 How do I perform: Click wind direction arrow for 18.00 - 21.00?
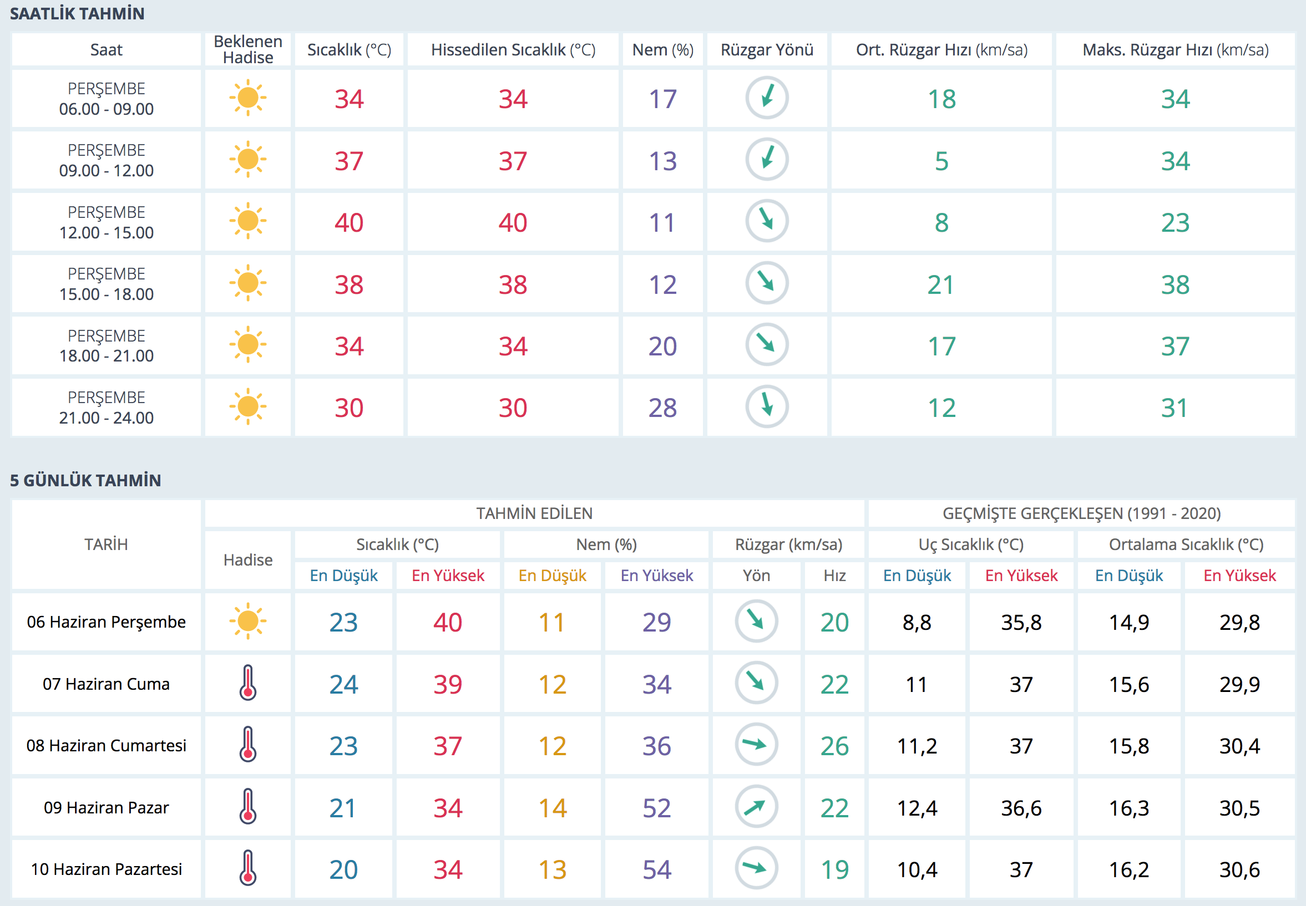[x=766, y=344]
